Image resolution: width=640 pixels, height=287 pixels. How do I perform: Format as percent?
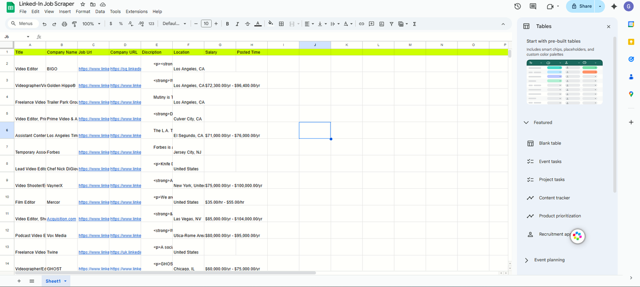[x=121, y=24]
